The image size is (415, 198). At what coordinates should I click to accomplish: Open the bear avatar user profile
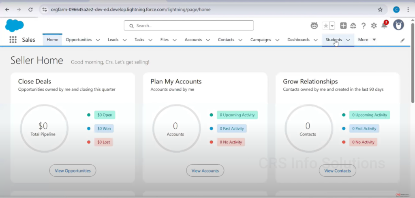click(x=398, y=25)
